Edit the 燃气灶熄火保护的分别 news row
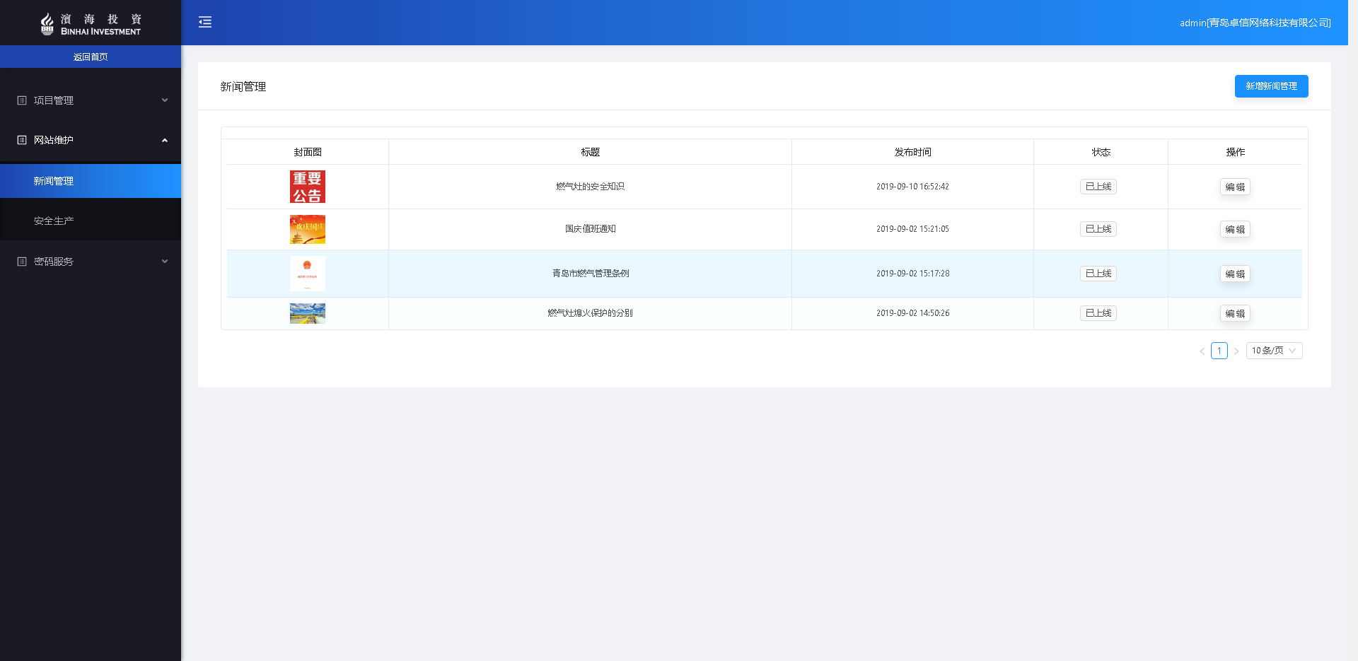The height and width of the screenshot is (661, 1358). pyautogui.click(x=1235, y=314)
